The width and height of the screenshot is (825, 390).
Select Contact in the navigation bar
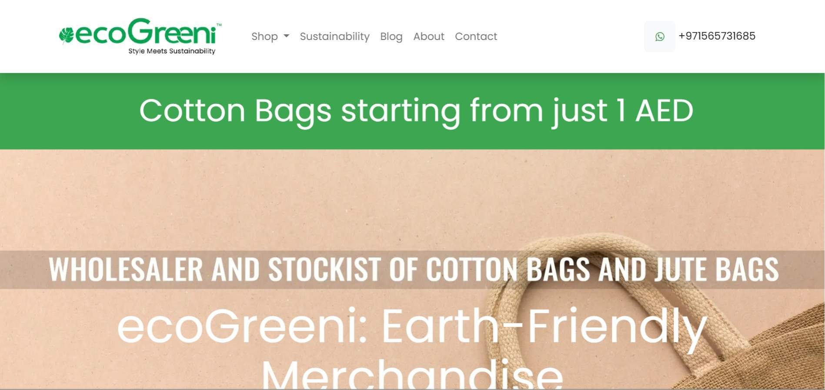tap(476, 37)
